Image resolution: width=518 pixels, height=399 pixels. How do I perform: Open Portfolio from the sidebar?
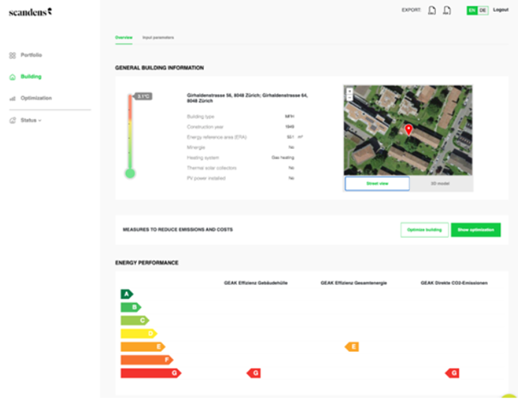[x=31, y=55]
